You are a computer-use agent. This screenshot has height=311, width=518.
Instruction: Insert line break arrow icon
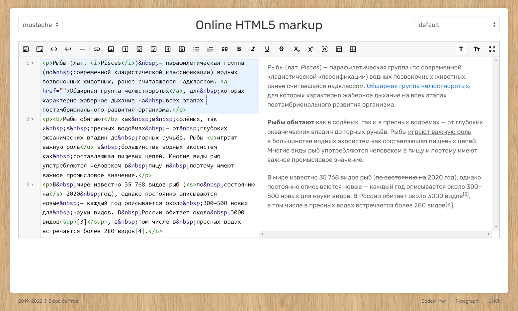pos(68,49)
